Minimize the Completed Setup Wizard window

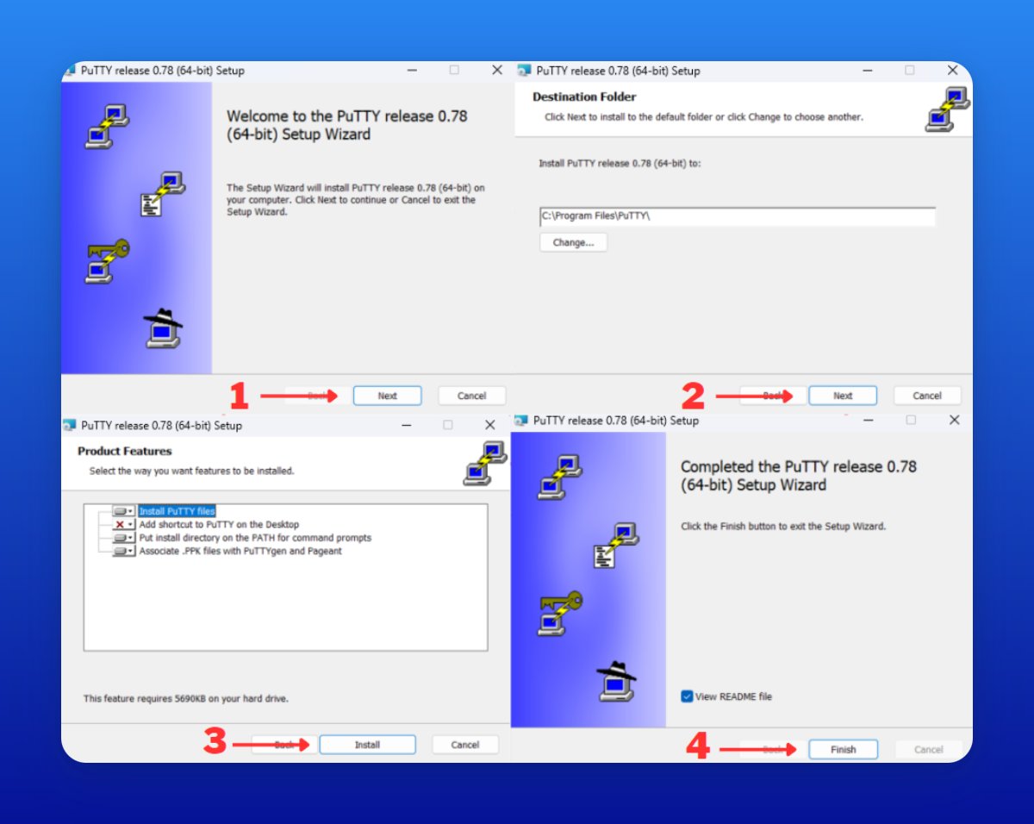(867, 420)
